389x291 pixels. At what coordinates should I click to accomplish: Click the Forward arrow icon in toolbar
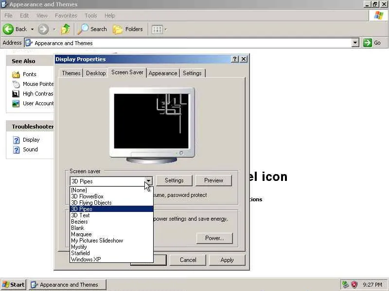pos(43,29)
